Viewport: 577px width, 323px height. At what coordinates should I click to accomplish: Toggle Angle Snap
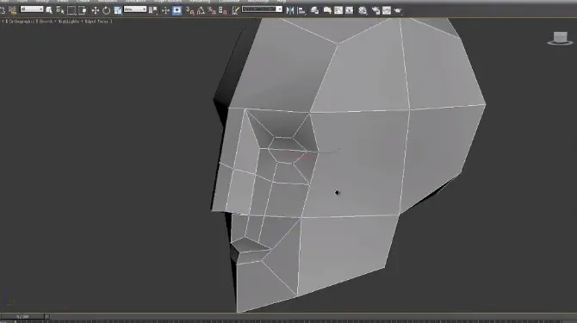(201, 10)
